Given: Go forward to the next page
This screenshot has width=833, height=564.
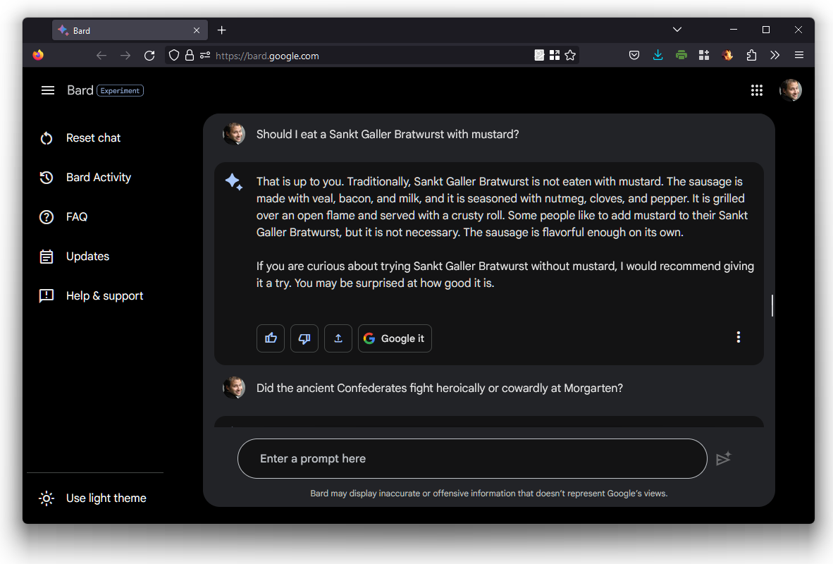Looking at the screenshot, I should [x=125, y=55].
